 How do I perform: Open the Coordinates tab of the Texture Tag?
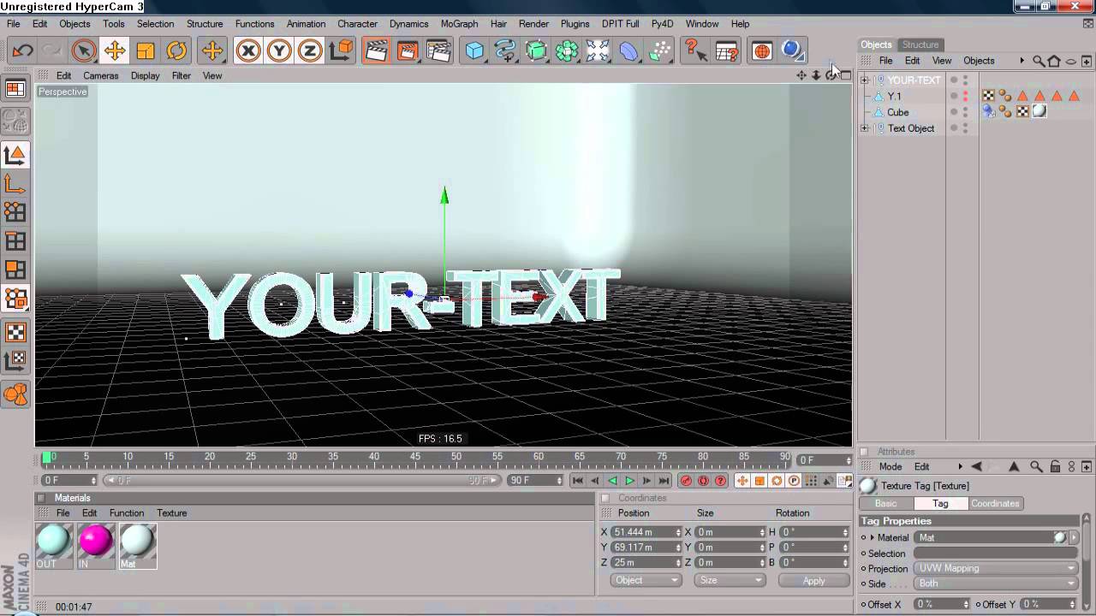pyautogui.click(x=995, y=503)
